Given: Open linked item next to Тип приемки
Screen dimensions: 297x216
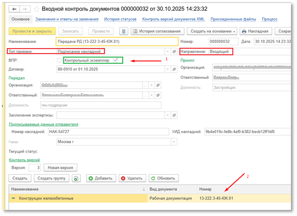Looking at the screenshot, I should pyautogui.click(x=173, y=51).
